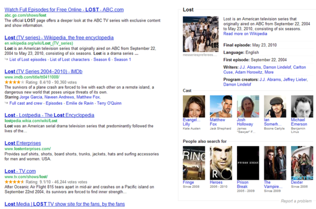Click Matthew Fox cast photo
The height and width of the screenshot is (209, 316).
221,106
